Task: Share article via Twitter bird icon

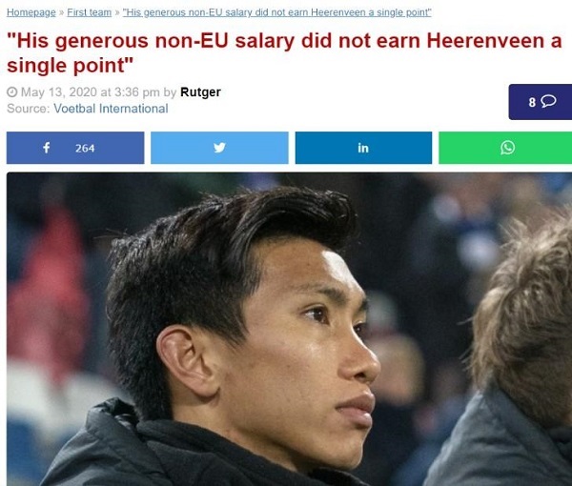Action: coord(219,148)
